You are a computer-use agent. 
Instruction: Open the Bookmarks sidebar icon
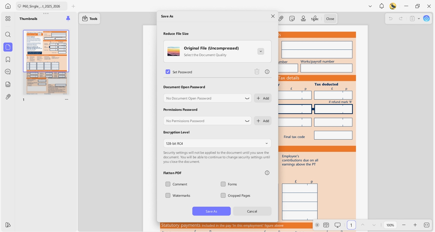point(8,59)
